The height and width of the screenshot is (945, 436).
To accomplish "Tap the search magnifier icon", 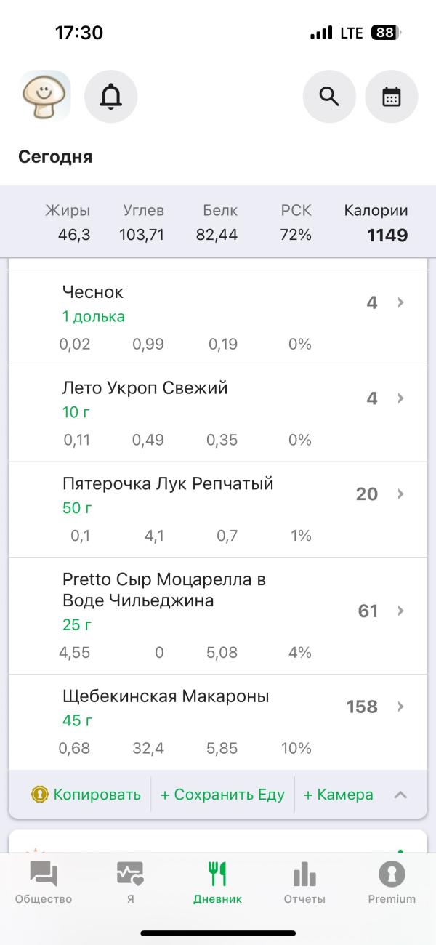I will point(329,96).
